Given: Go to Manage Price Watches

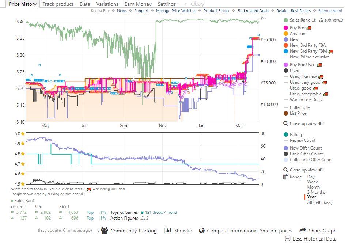Looking at the screenshot, I should (176, 11).
